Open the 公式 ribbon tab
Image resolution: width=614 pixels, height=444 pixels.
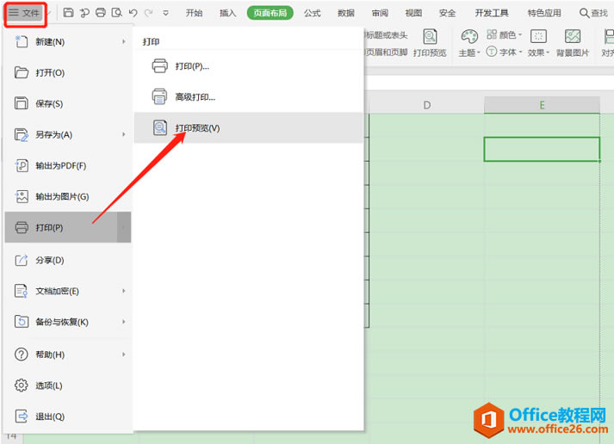tap(312, 13)
